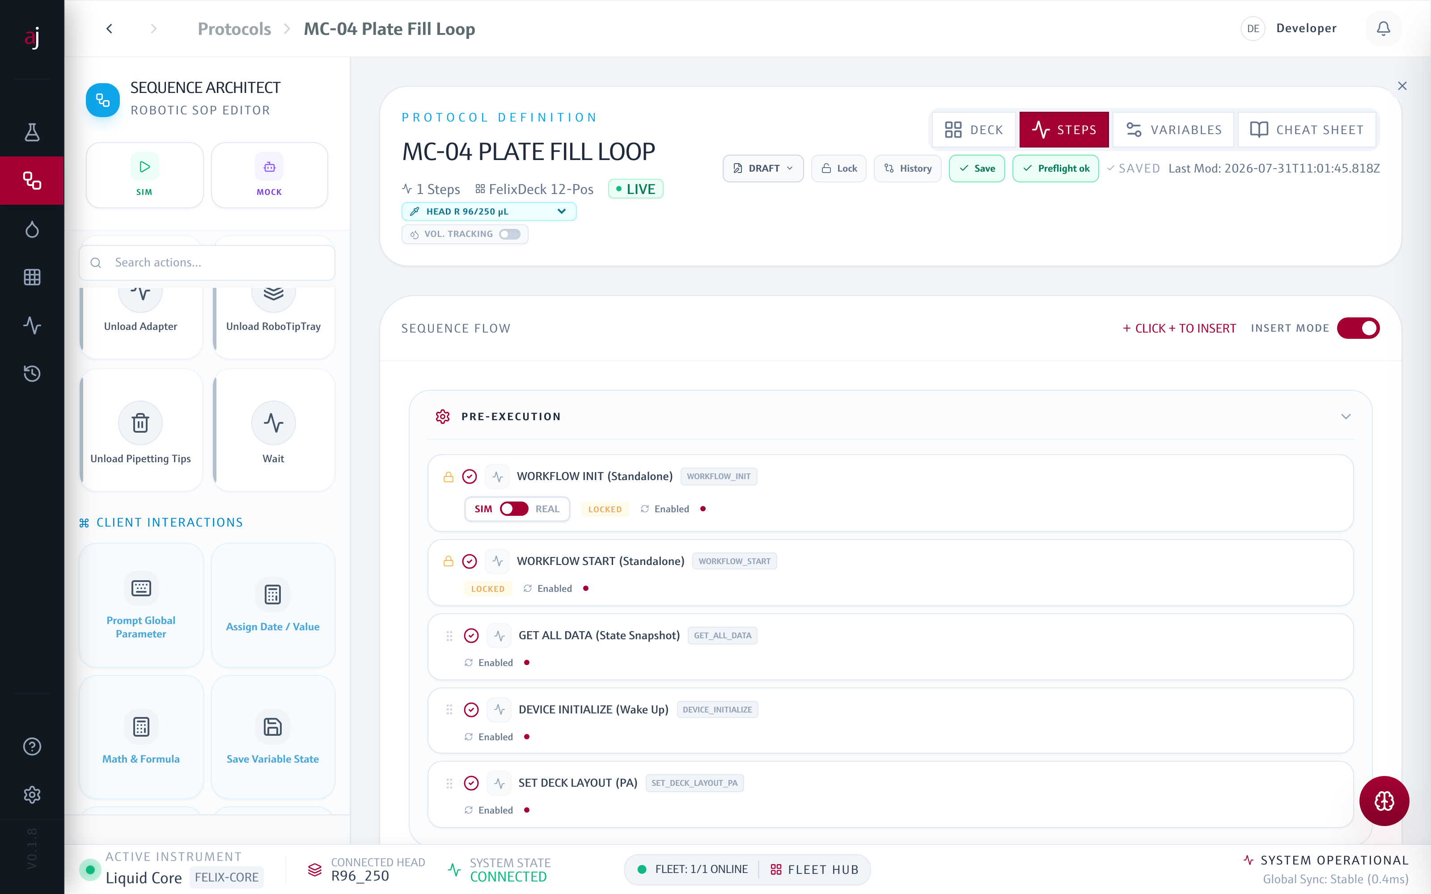Click the FELIX-CORE instrument badge
Screen dimensions: 1431x894
[x=226, y=877]
